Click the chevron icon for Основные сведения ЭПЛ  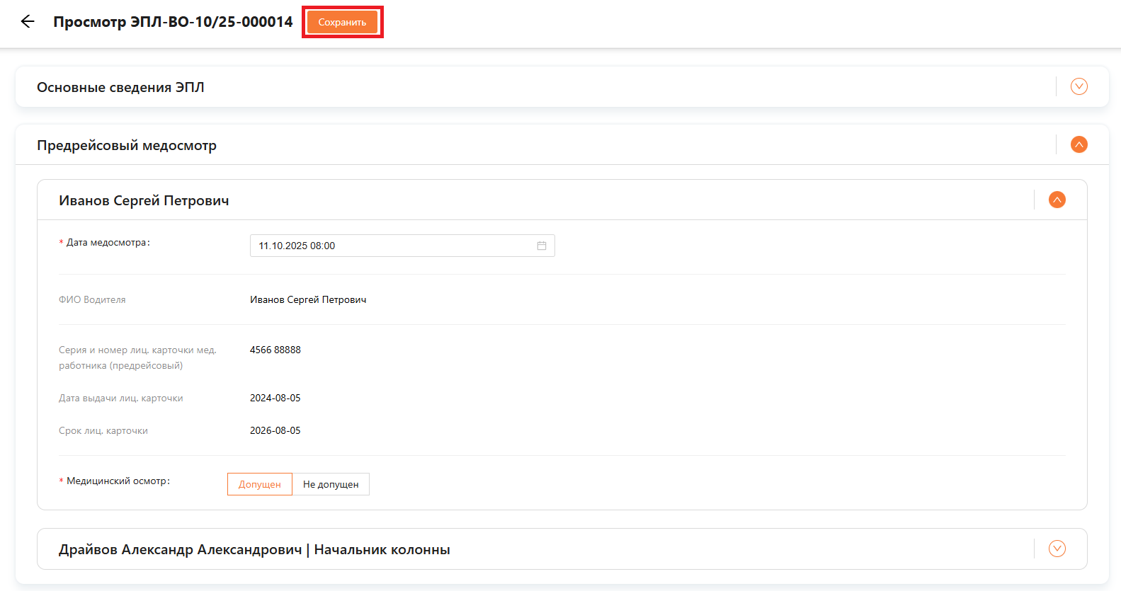(x=1079, y=86)
